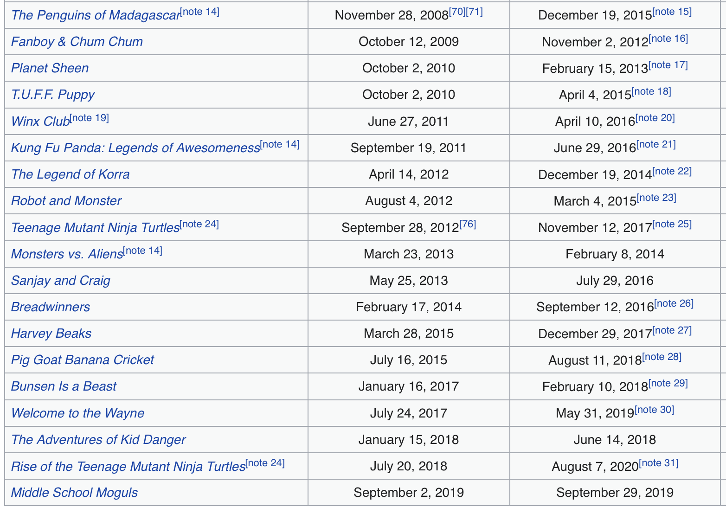
Task: Select the date August 4, 2012
Action: (409, 201)
